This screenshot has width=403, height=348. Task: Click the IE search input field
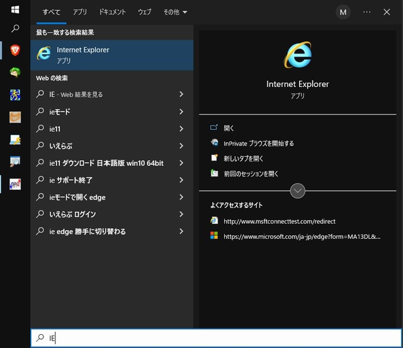(x=216, y=338)
